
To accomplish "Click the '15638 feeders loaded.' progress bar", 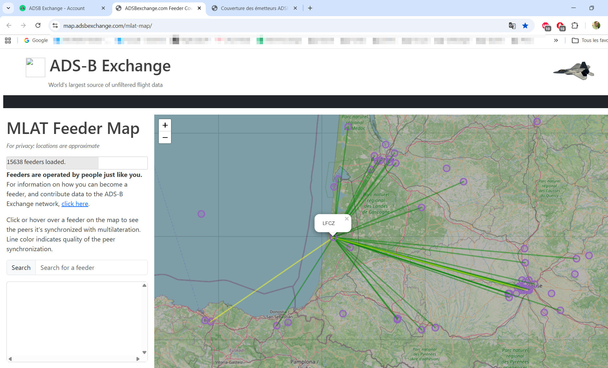I will coord(77,163).
